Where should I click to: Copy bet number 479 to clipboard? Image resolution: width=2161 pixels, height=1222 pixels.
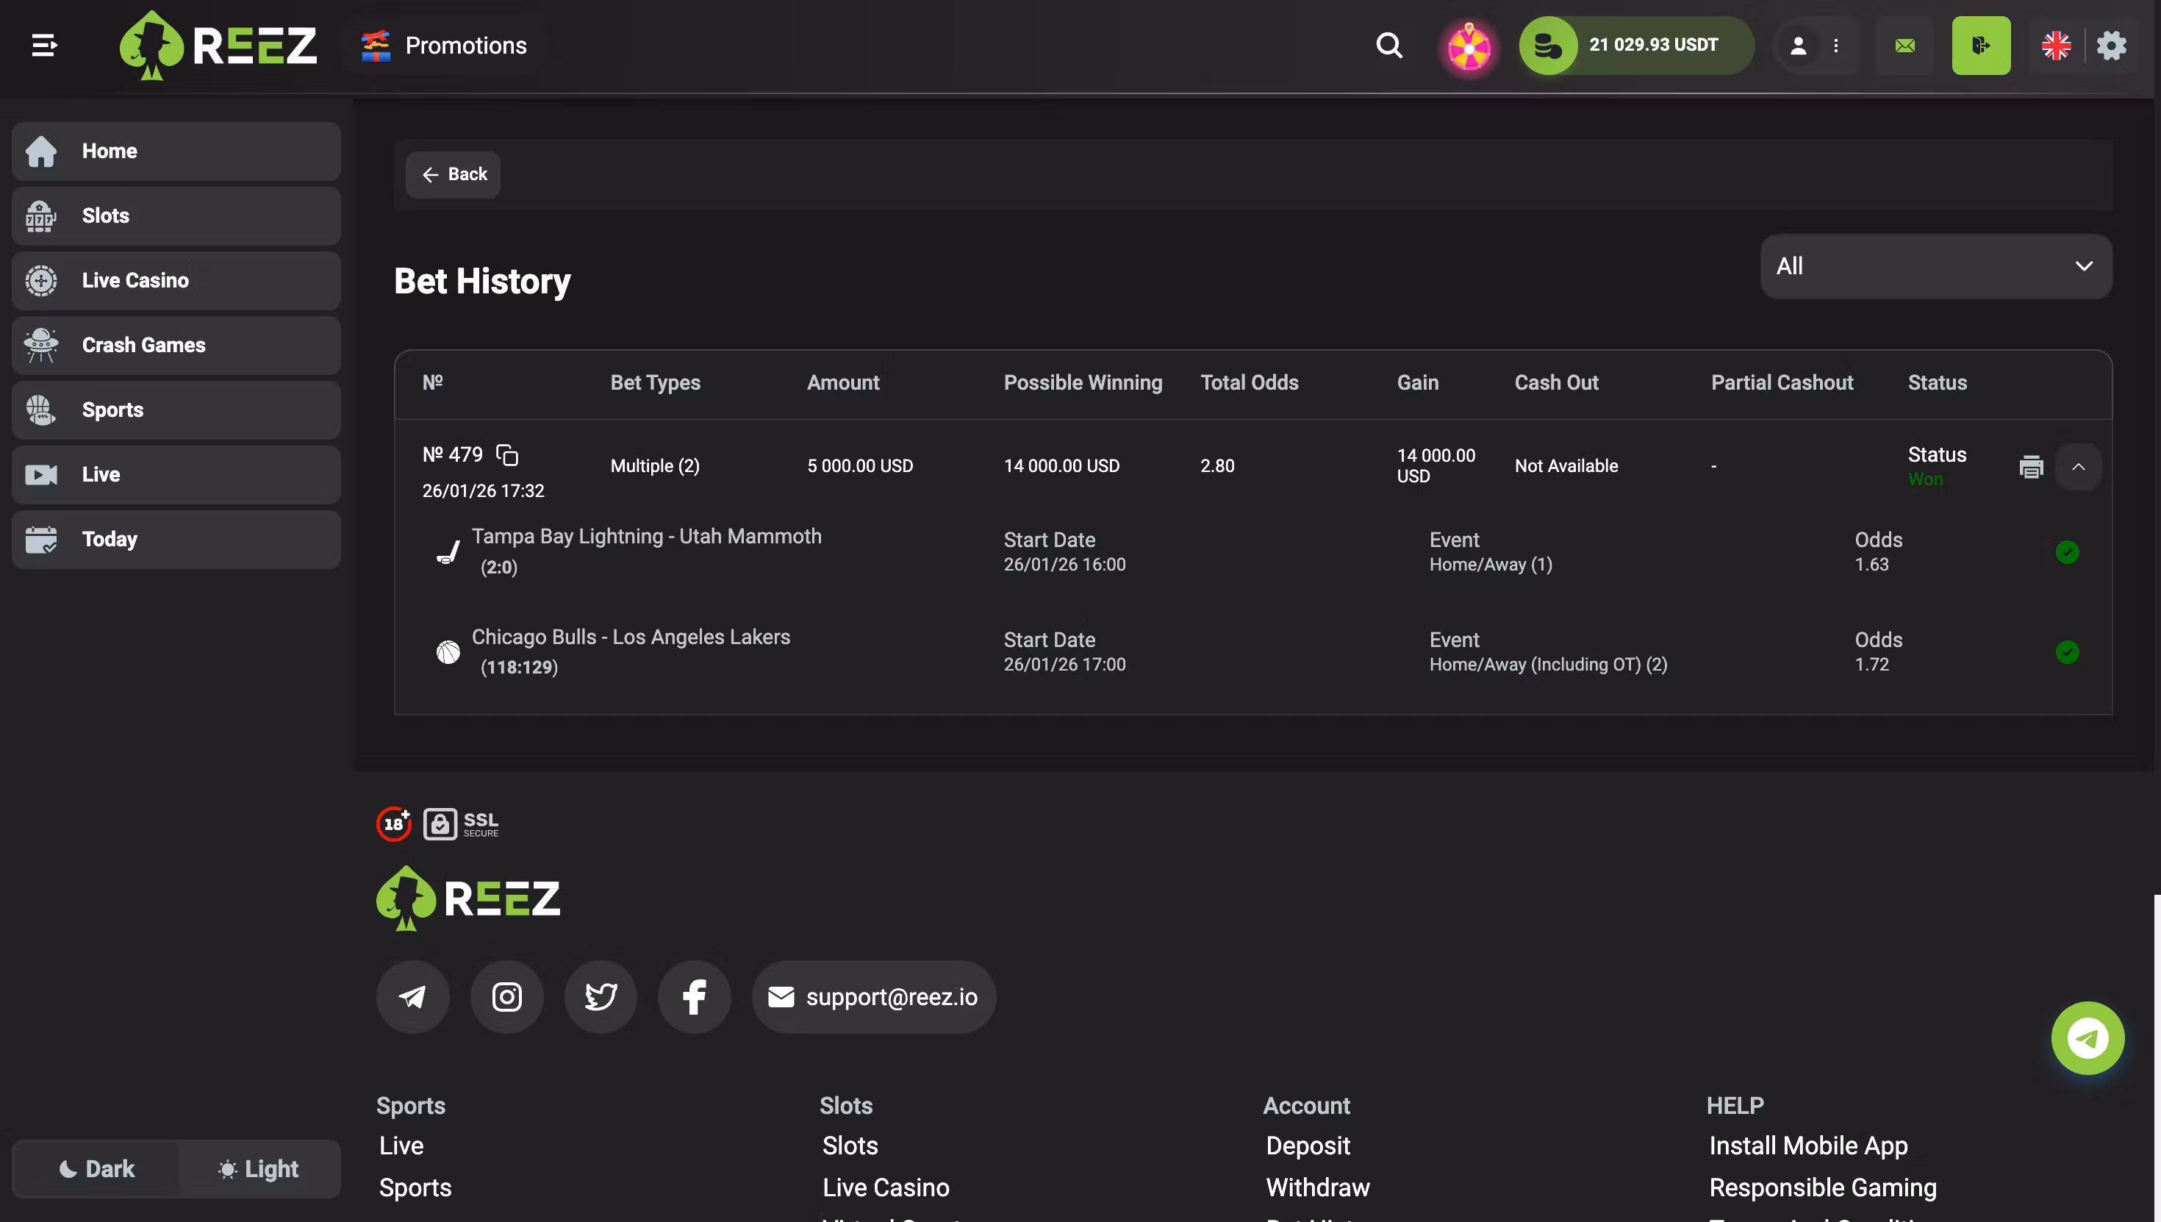(507, 455)
